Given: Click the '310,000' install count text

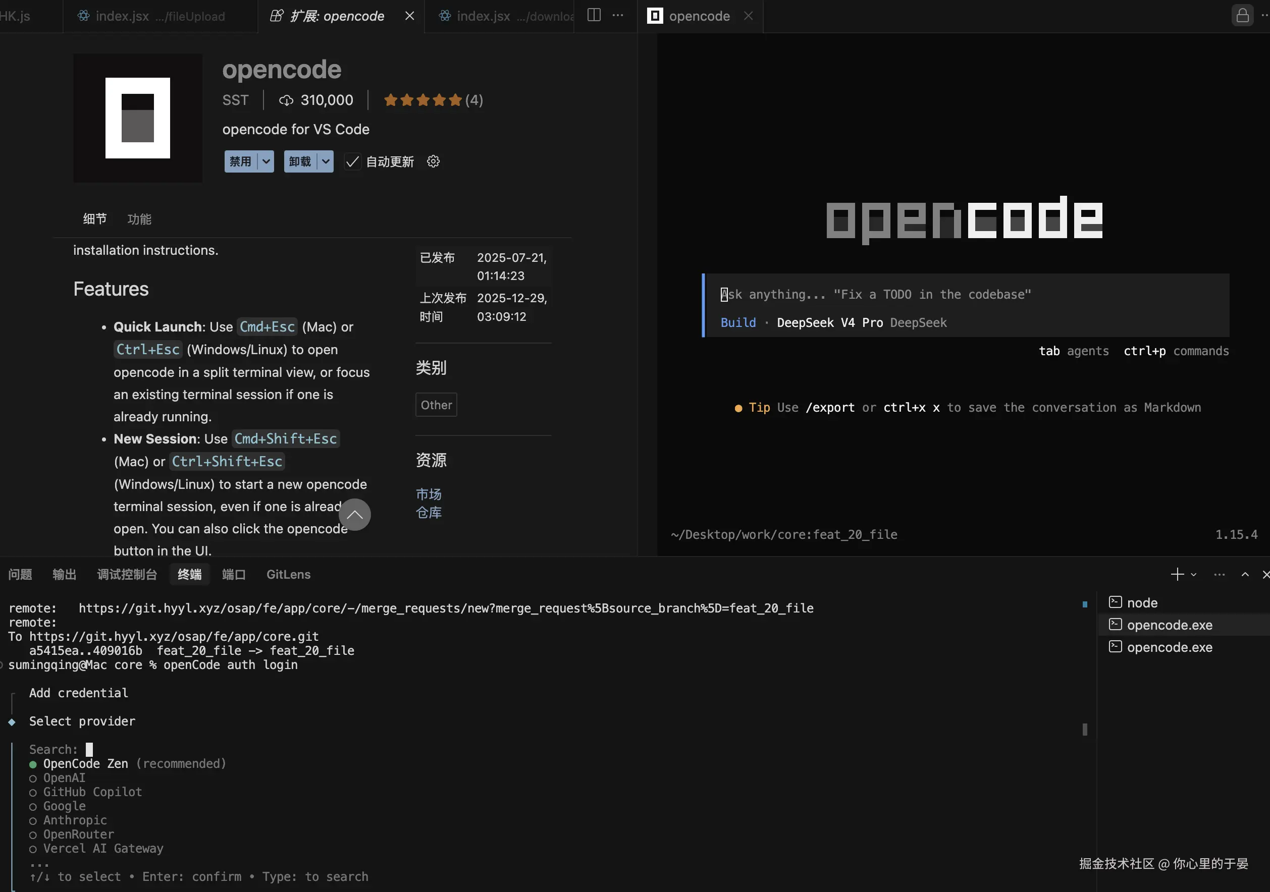Looking at the screenshot, I should coord(327,100).
